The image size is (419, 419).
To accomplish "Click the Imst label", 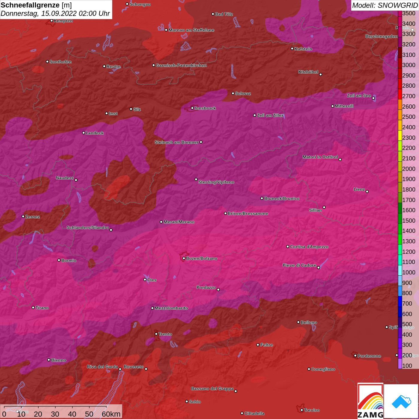I will (113, 113).
